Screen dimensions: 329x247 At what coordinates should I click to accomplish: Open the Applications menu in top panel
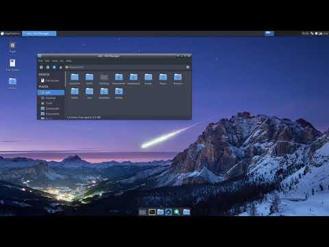coord(10,34)
